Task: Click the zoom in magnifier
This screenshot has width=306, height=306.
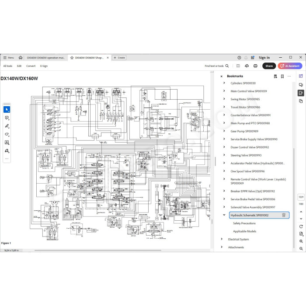Action: pos(301,241)
